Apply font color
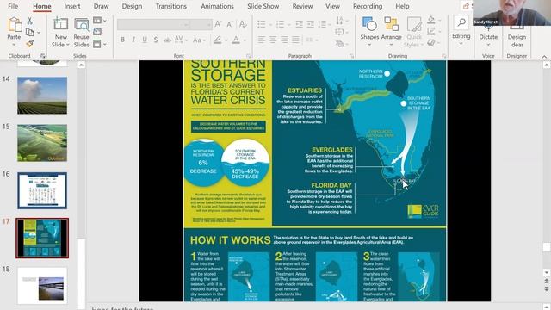The height and width of the screenshot is (310, 551). (236, 40)
